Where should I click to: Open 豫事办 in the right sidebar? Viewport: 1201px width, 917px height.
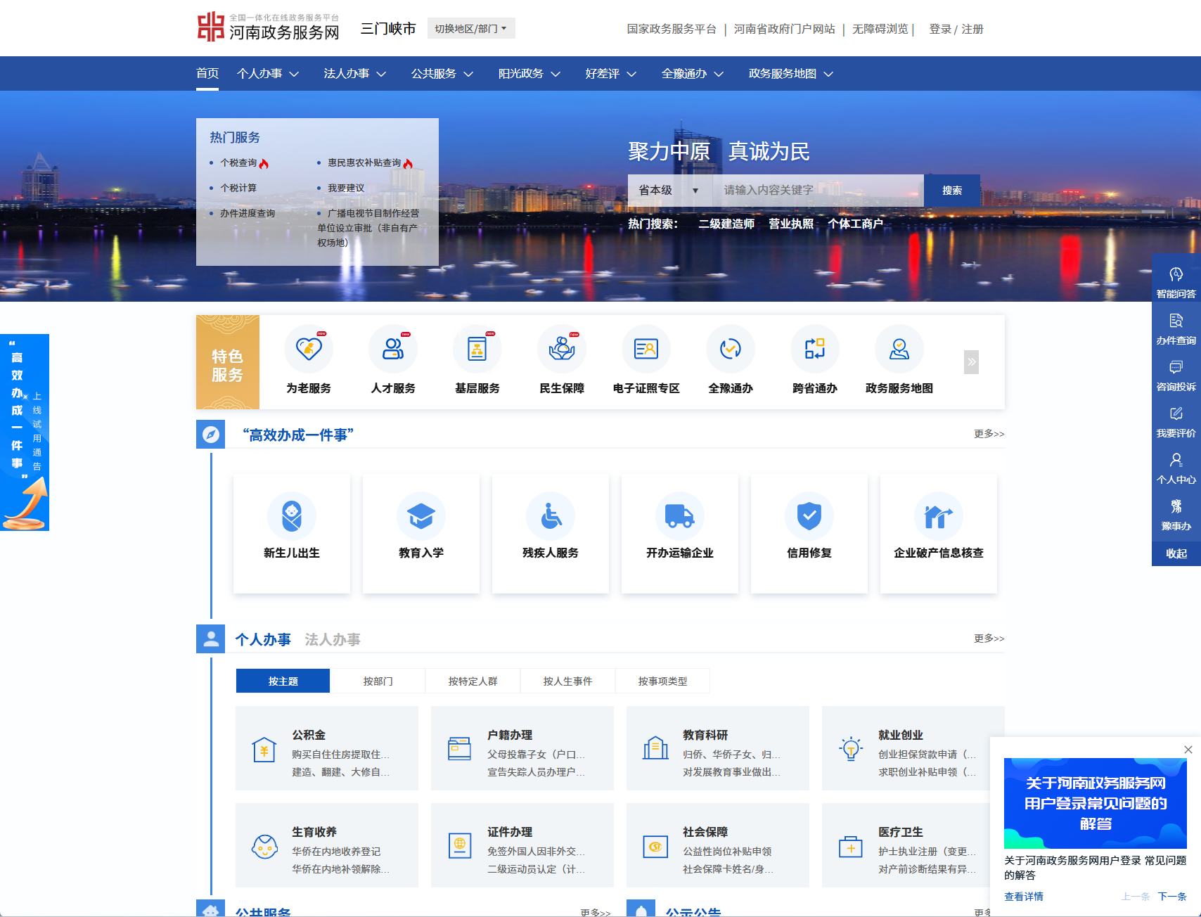click(x=1176, y=515)
